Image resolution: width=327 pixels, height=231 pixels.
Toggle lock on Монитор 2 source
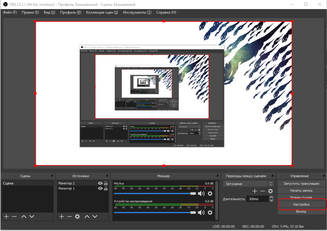coord(106,183)
